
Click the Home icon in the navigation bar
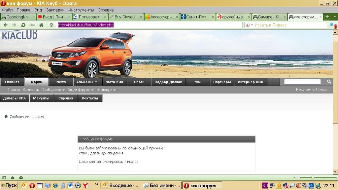pyautogui.click(x=41, y=25)
